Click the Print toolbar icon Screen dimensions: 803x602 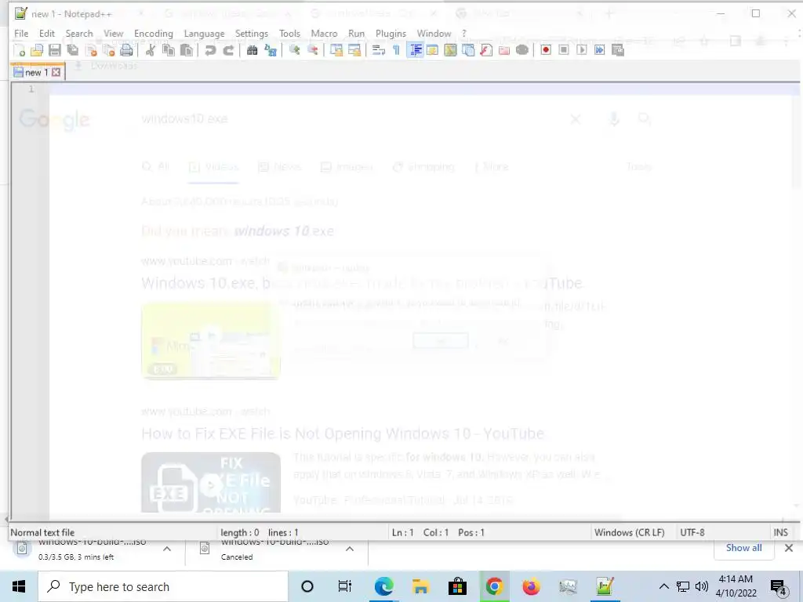[126, 50]
